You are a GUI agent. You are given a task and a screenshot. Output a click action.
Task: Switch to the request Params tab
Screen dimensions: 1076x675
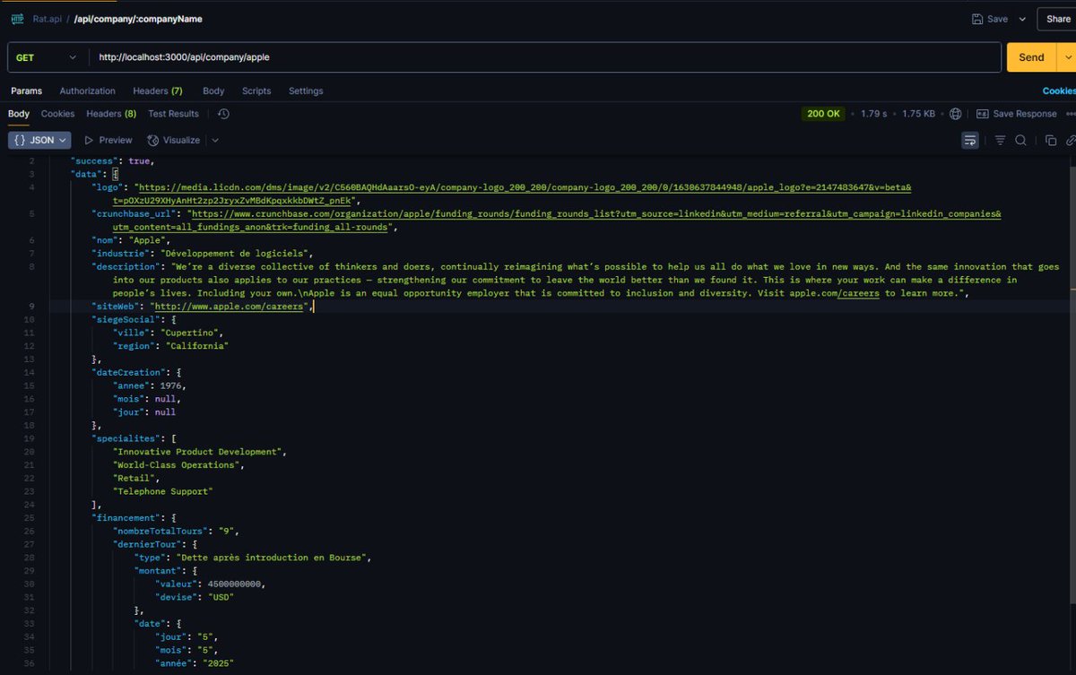26,91
